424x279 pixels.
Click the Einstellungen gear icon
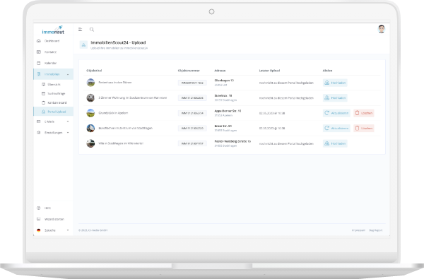coord(39,133)
